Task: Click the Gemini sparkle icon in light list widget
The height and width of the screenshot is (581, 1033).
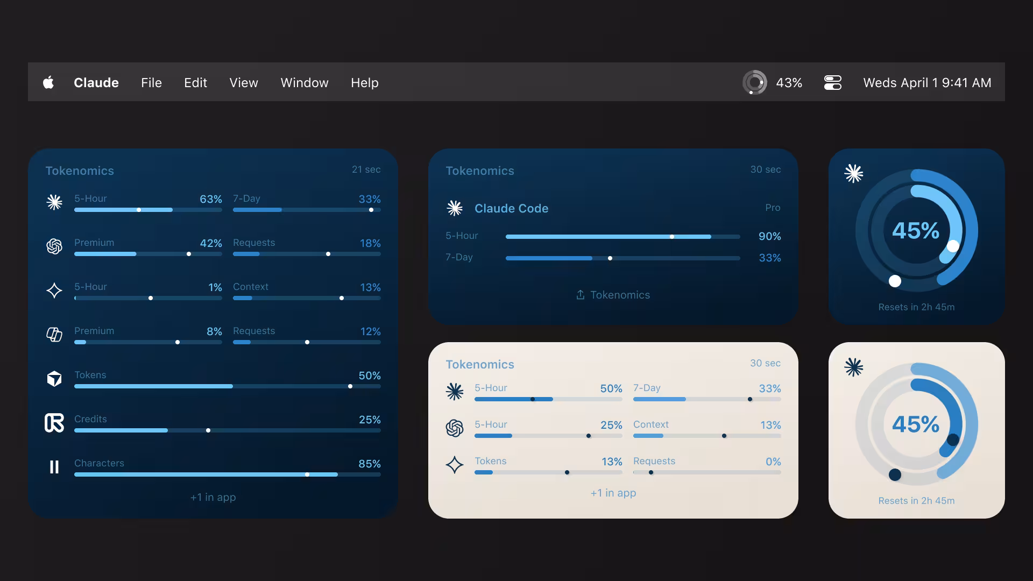Action: [455, 465]
